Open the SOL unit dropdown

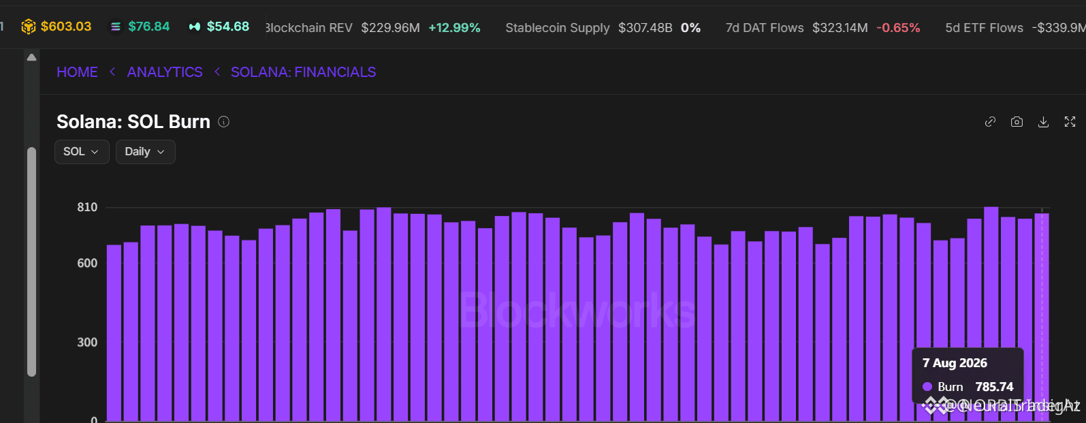pyautogui.click(x=82, y=152)
